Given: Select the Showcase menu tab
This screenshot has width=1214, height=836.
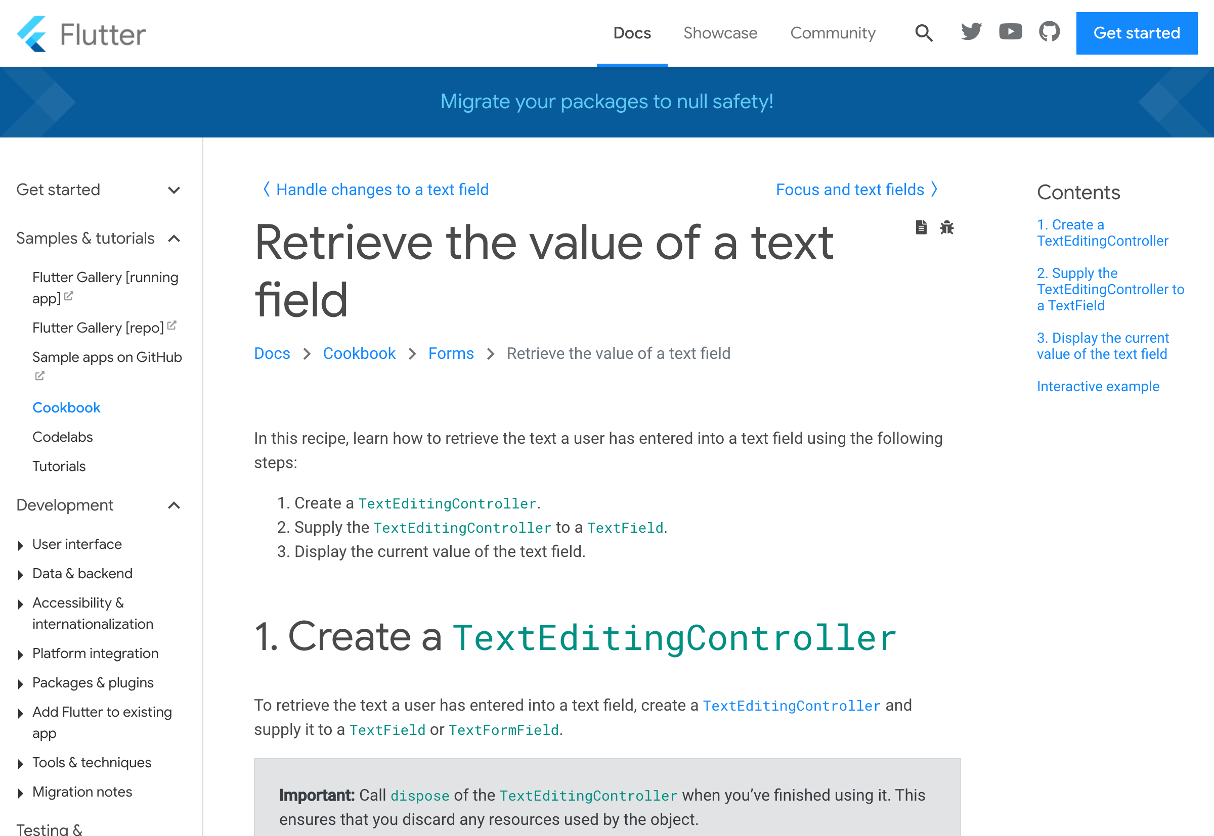Looking at the screenshot, I should coord(719,33).
